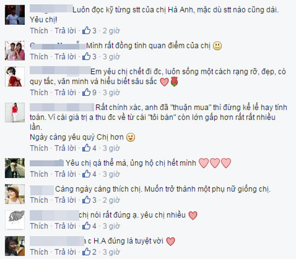The height and width of the screenshot is (259, 296).
Task: Open the red dress avatar on third comment
Action: pyautogui.click(x=15, y=77)
